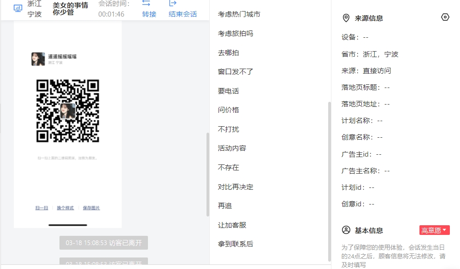Click the monitor device icon in chat header
Viewport: 460px width, 269px height.
18,8
